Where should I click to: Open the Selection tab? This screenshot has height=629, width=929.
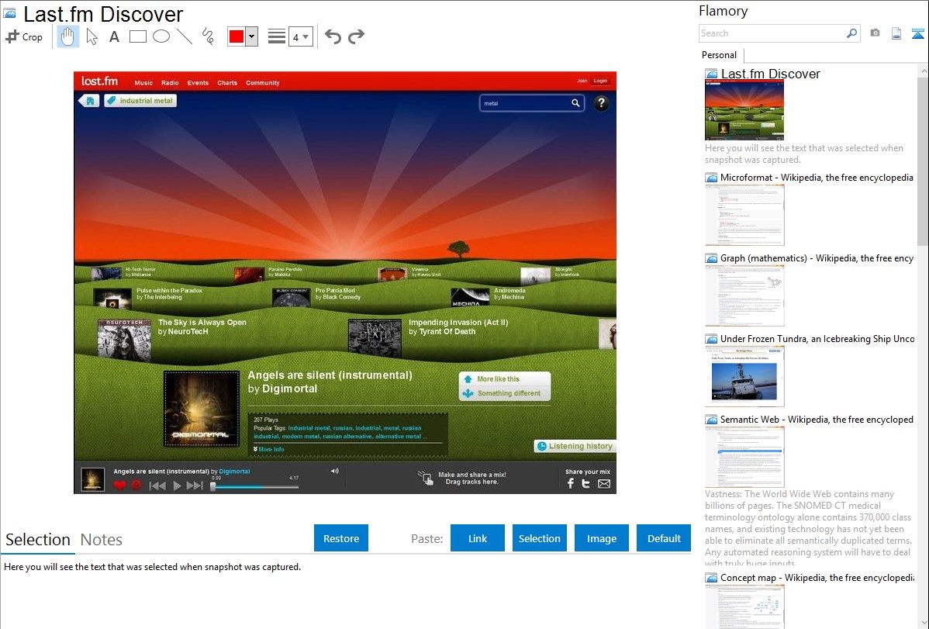pyautogui.click(x=38, y=540)
